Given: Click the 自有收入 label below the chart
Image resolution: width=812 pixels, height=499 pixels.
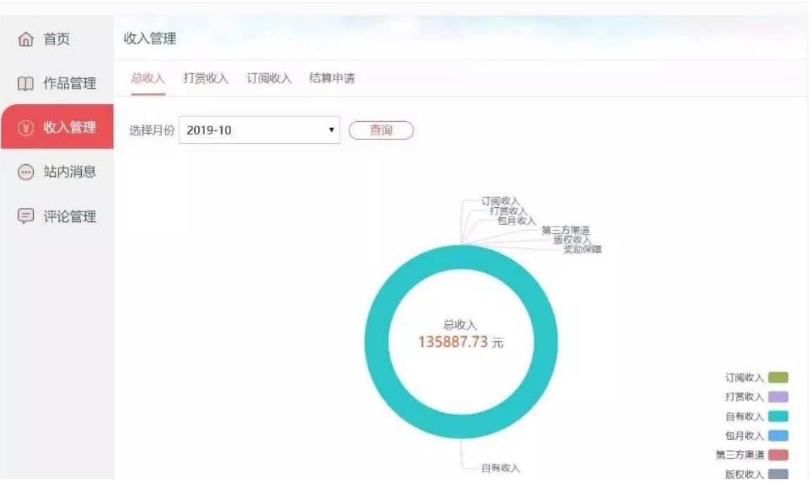Looking at the screenshot, I should (500, 468).
